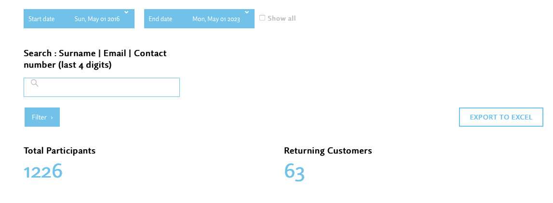Click the word 'Email' in search heading
553x203 pixels.
(115, 53)
